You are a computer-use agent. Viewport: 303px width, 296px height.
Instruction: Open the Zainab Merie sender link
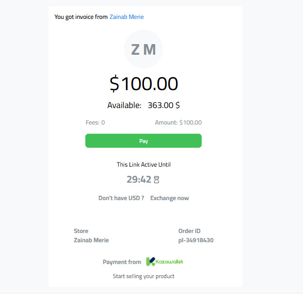pos(127,17)
